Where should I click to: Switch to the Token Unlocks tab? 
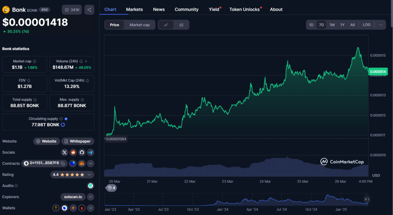(244, 10)
